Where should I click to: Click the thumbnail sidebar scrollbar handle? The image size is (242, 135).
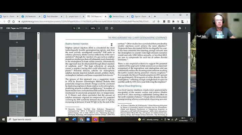[38, 56]
